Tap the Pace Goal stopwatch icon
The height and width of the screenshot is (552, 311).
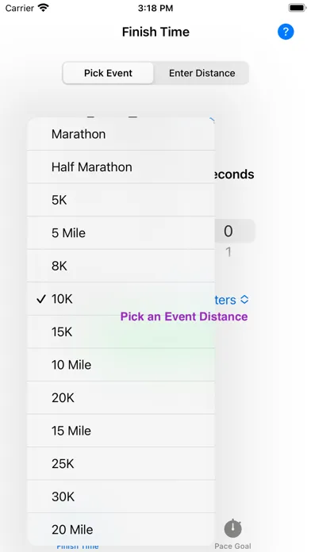pos(232,528)
